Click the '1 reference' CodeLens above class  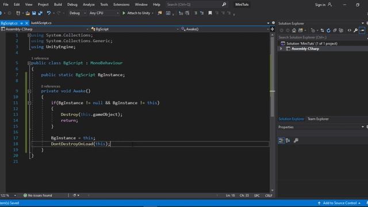tap(40, 58)
